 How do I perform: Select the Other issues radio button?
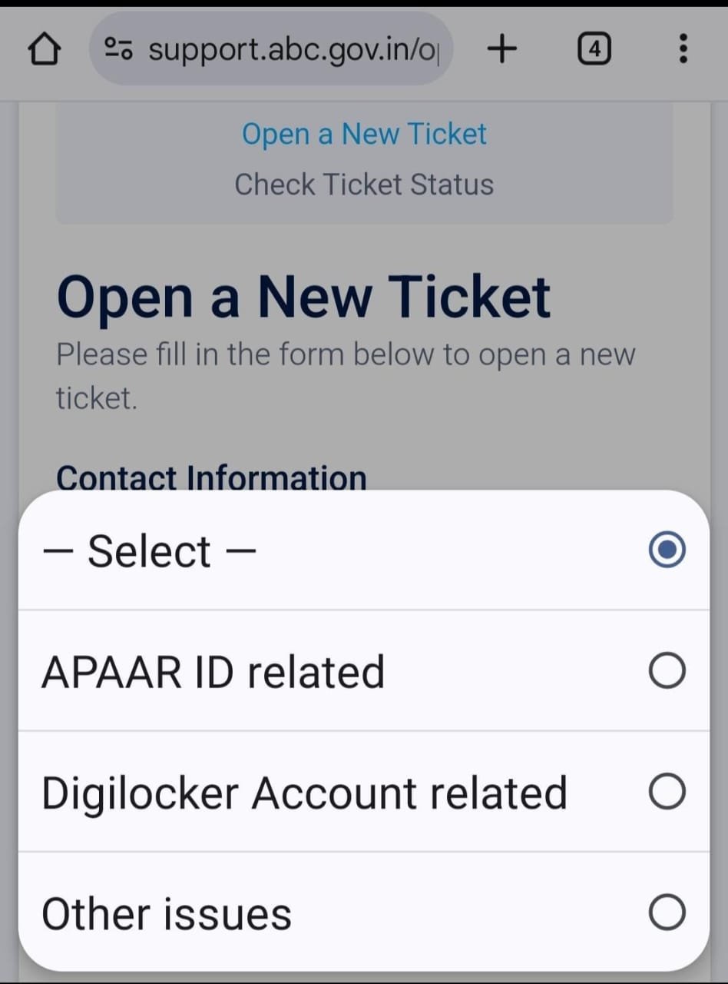(667, 913)
